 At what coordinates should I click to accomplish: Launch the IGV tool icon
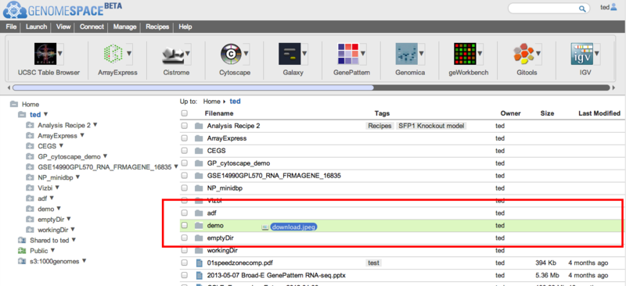click(x=581, y=54)
